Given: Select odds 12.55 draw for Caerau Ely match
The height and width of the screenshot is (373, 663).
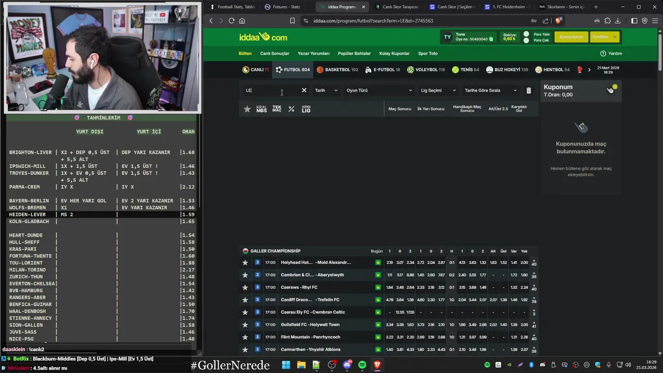Looking at the screenshot, I should [x=400, y=312].
